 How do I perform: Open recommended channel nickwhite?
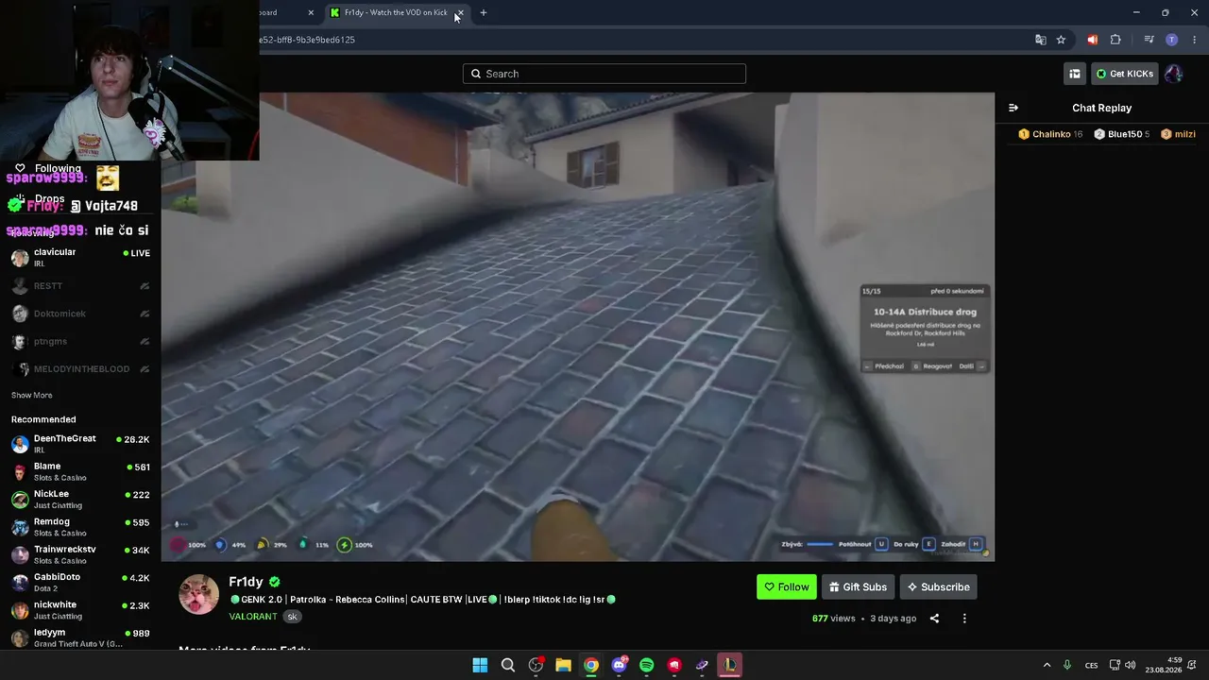click(80, 609)
